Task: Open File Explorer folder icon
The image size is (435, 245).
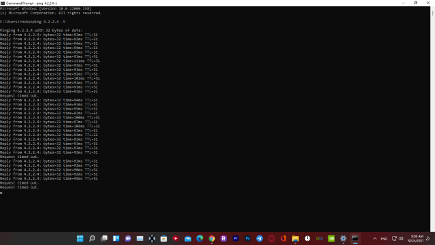Action: coord(296,238)
